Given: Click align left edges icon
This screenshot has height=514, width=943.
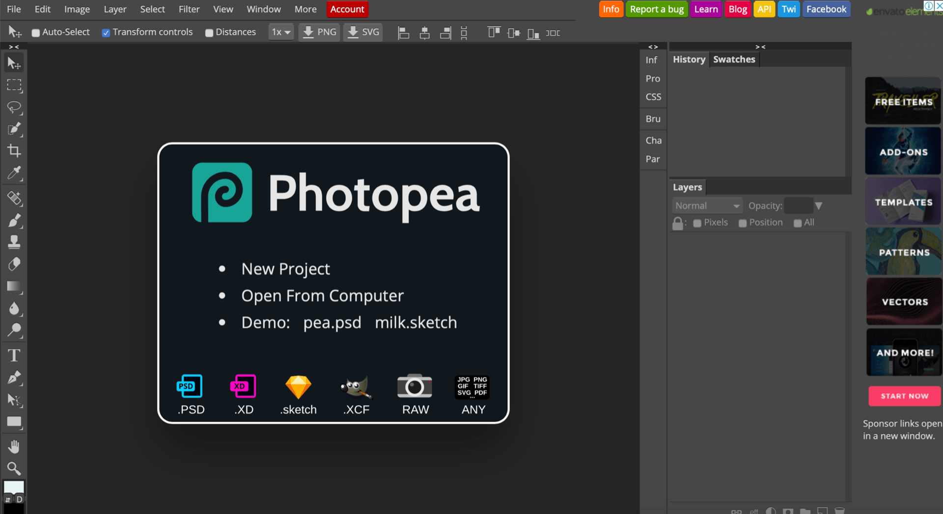Looking at the screenshot, I should point(404,33).
